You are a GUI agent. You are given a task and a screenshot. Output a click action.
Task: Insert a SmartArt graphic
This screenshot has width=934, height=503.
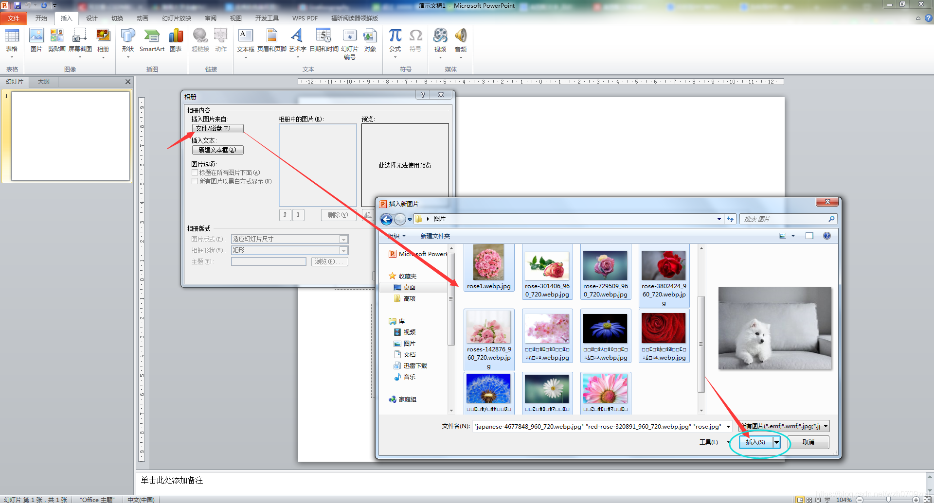click(151, 41)
